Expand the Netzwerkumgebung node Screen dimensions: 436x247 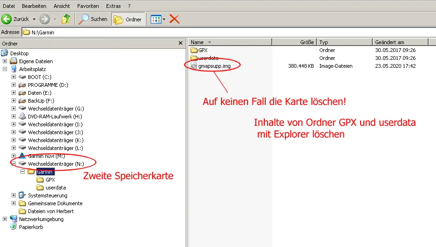click(x=5, y=219)
